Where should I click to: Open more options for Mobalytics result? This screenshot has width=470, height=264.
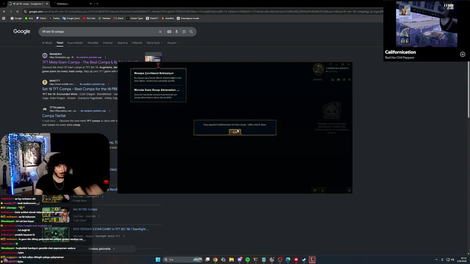pos(105,57)
